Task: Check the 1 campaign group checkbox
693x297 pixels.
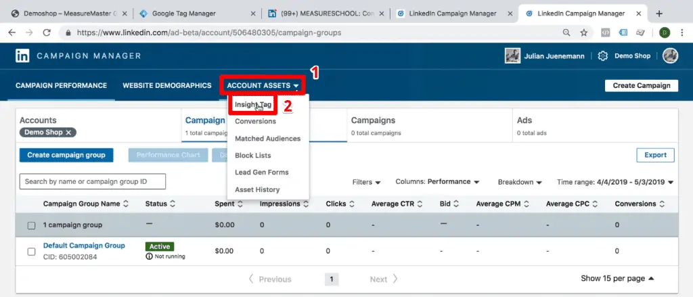Action: click(31, 225)
